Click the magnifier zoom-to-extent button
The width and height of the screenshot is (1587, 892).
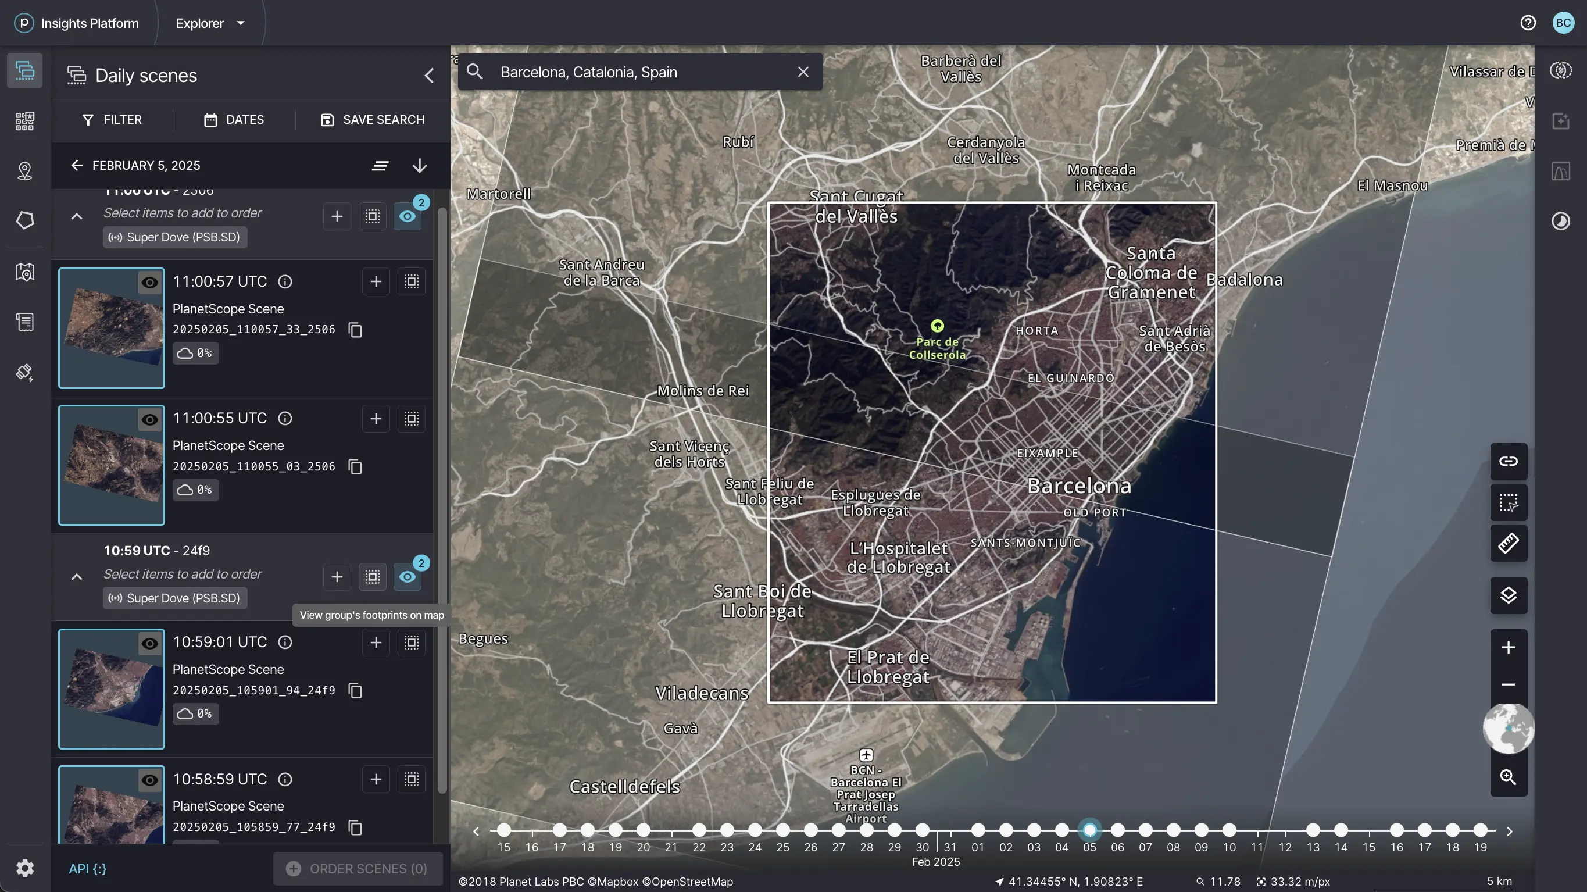click(x=1509, y=777)
